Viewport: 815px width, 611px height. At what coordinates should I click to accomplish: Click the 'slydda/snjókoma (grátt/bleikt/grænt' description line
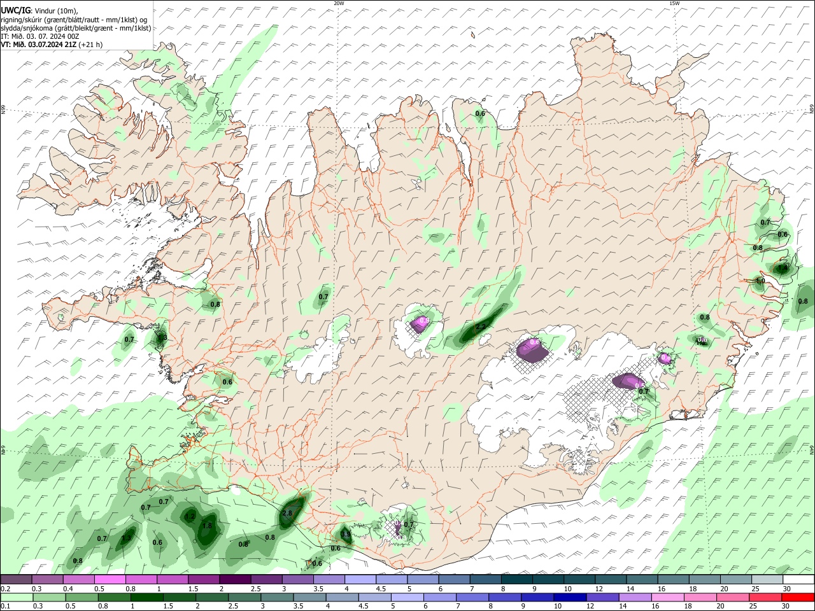[x=76, y=28]
